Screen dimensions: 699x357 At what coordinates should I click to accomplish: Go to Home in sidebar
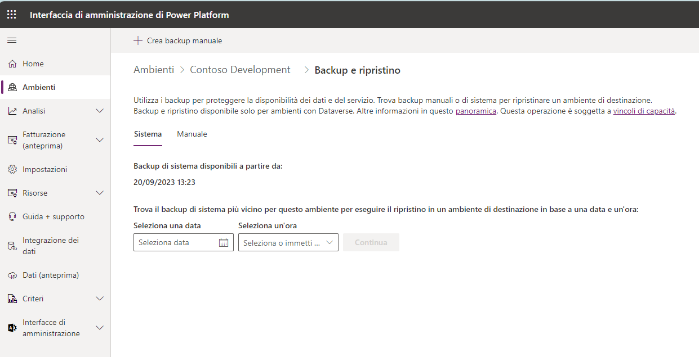point(55,64)
